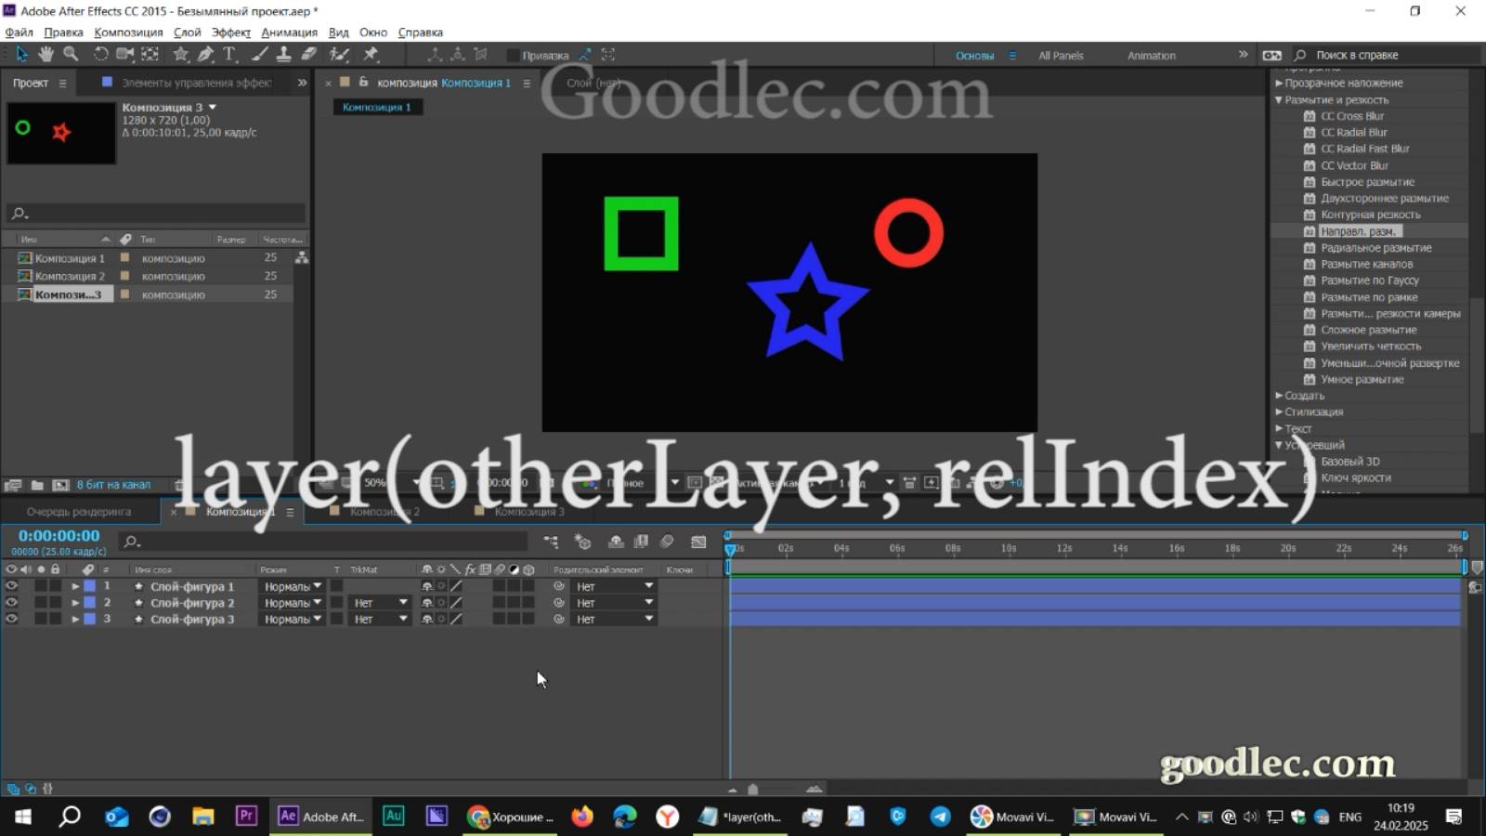Image resolution: width=1486 pixels, height=836 pixels.
Task: Hide Слой-фигура 1 with eye toggle
Action: pyautogui.click(x=11, y=586)
